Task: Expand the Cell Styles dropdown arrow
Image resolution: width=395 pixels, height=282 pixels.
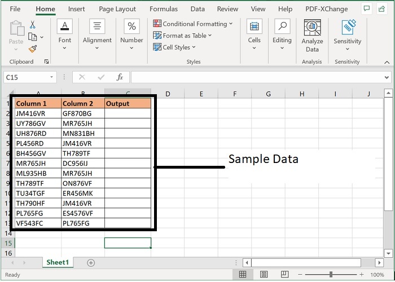Action: coord(194,47)
